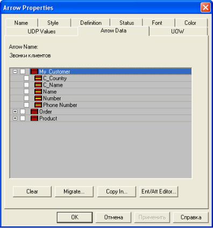Image resolution: width=213 pixels, height=228 pixels.
Task: Close the Arrow Properties dialog
Action: click(205, 8)
